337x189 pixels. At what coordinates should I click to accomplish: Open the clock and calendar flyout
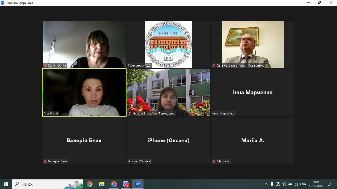point(316,184)
